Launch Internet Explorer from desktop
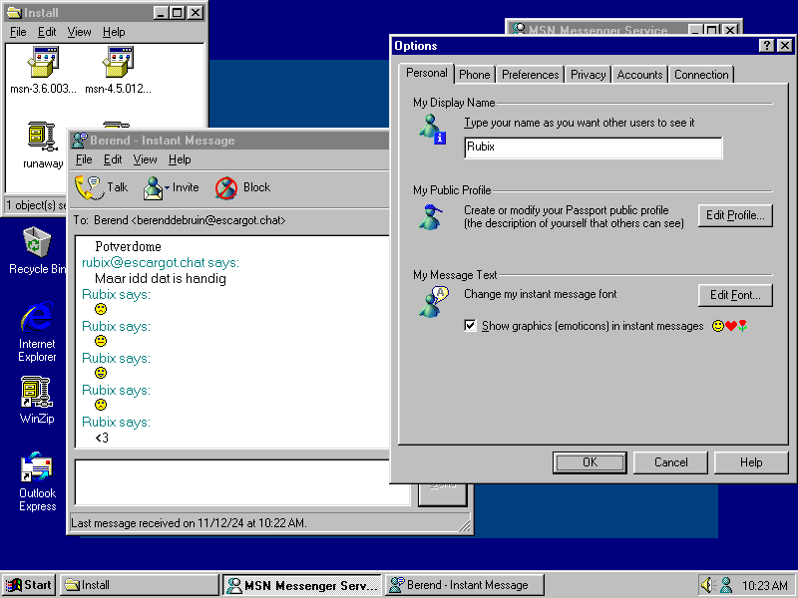The height and width of the screenshot is (598, 798). pyautogui.click(x=37, y=319)
